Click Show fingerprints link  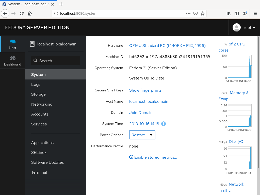point(145,90)
